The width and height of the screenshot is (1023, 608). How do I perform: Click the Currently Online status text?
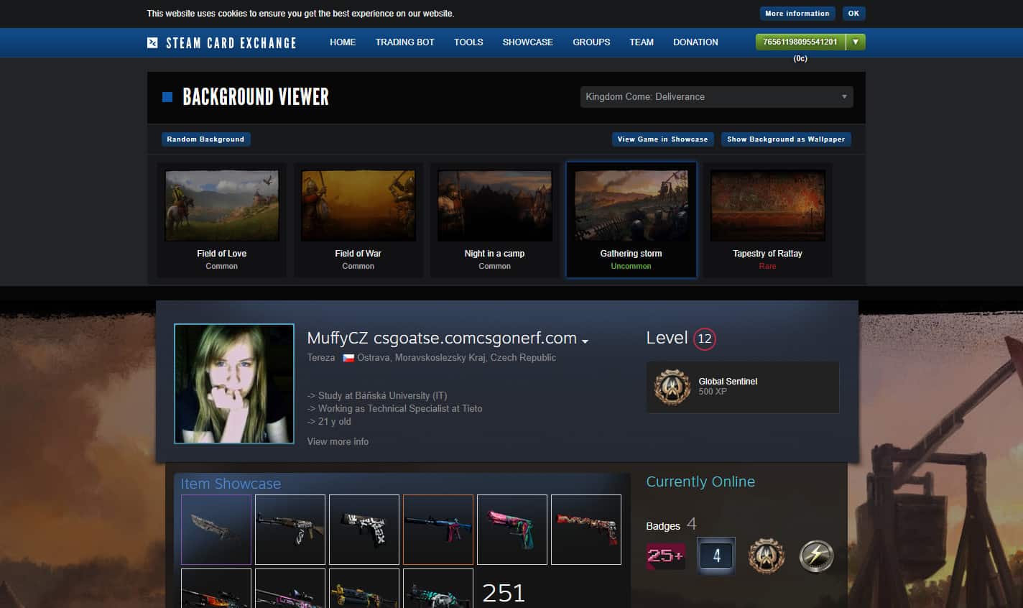[700, 482]
